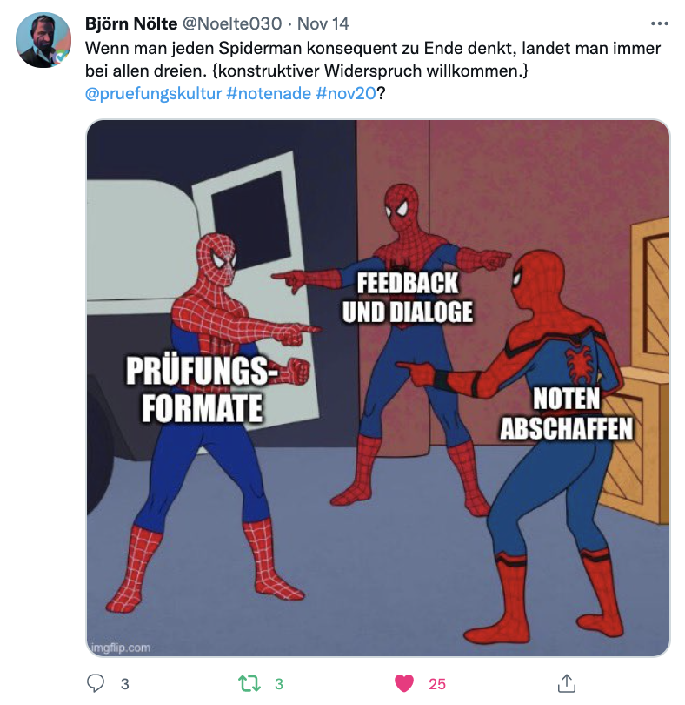
Task: Click the NOTEN ABSCHAFFEN caption in the meme
Action: pyautogui.click(x=567, y=413)
